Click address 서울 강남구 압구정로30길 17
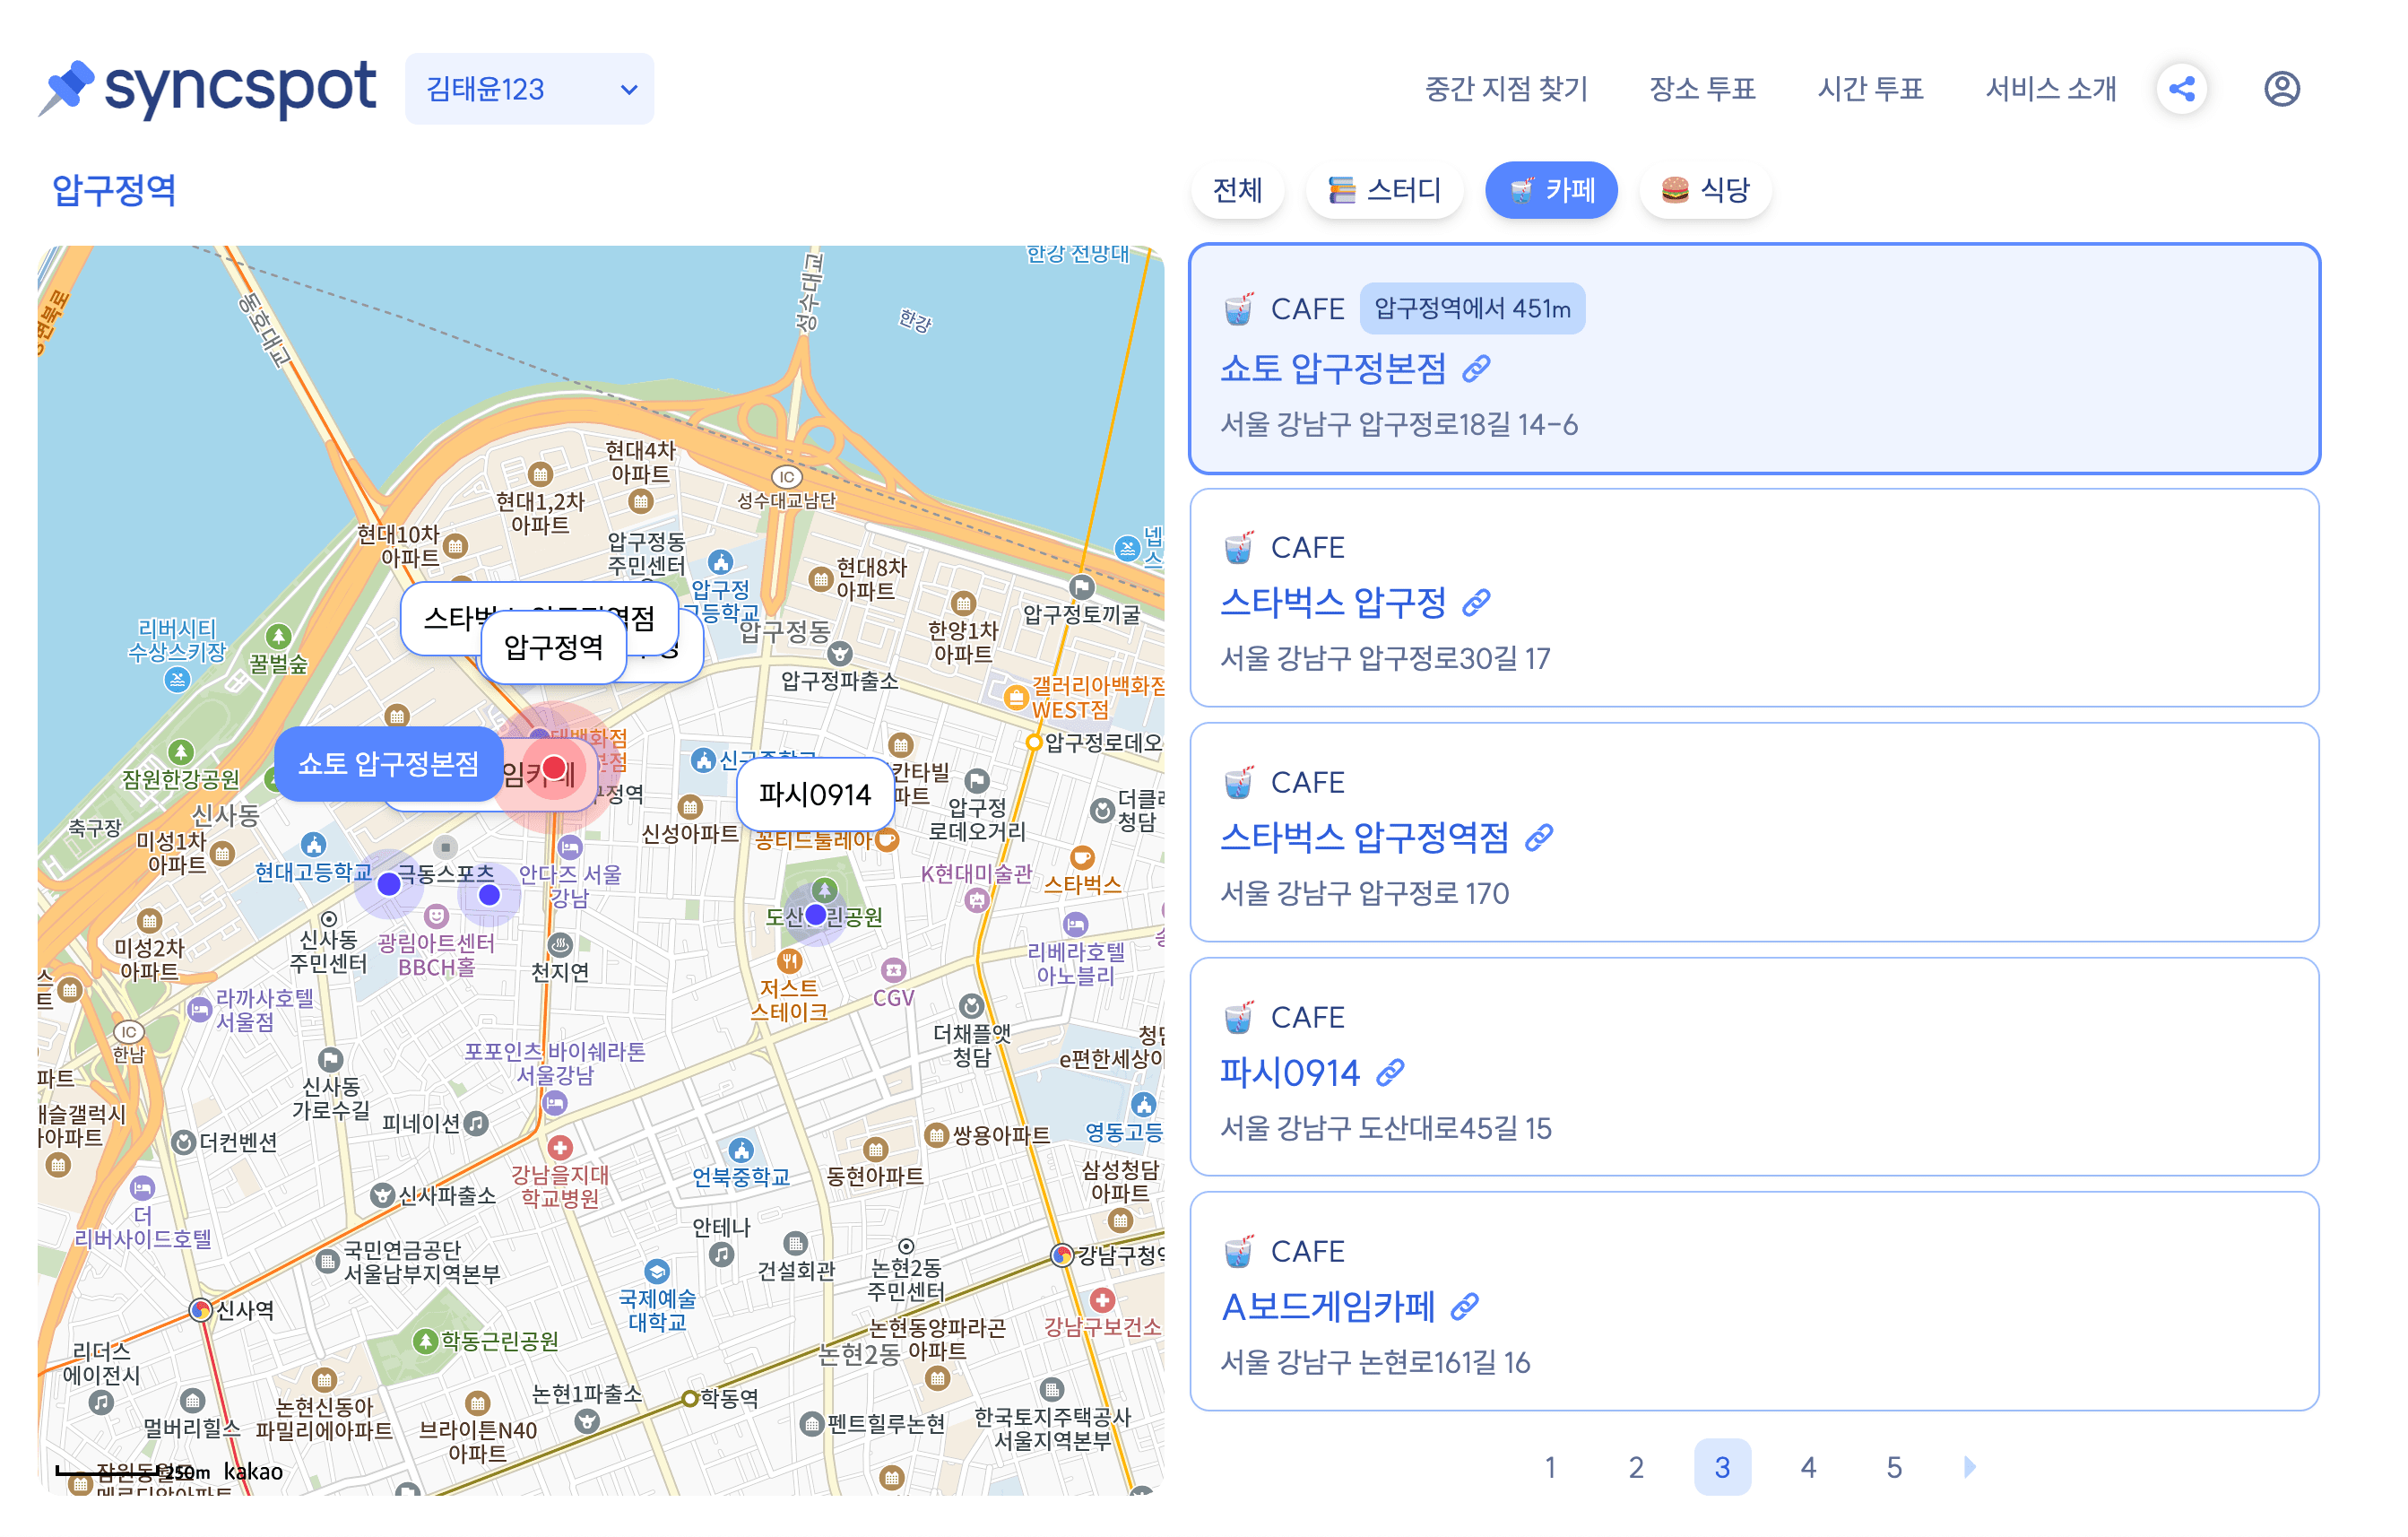Viewport: 2408px width, 1537px height. click(x=1385, y=659)
